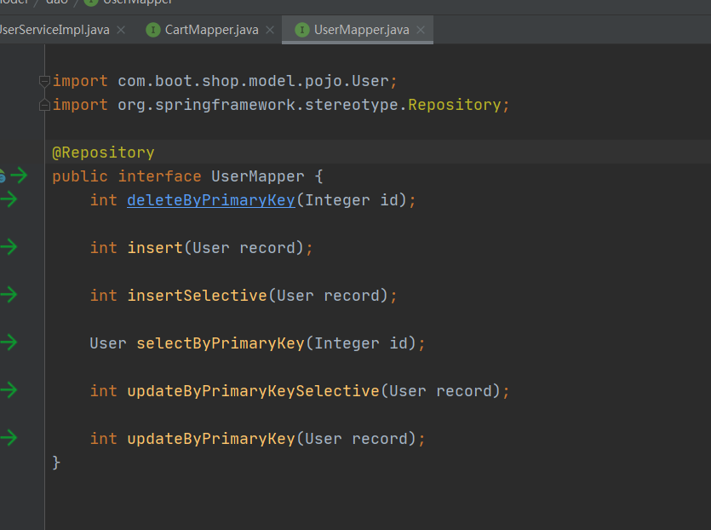This screenshot has height=530, width=711.
Task: Click the closing brace of the interface
Action: click(x=56, y=463)
